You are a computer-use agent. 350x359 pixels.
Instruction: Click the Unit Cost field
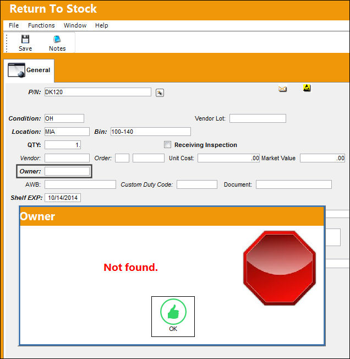(x=228, y=158)
